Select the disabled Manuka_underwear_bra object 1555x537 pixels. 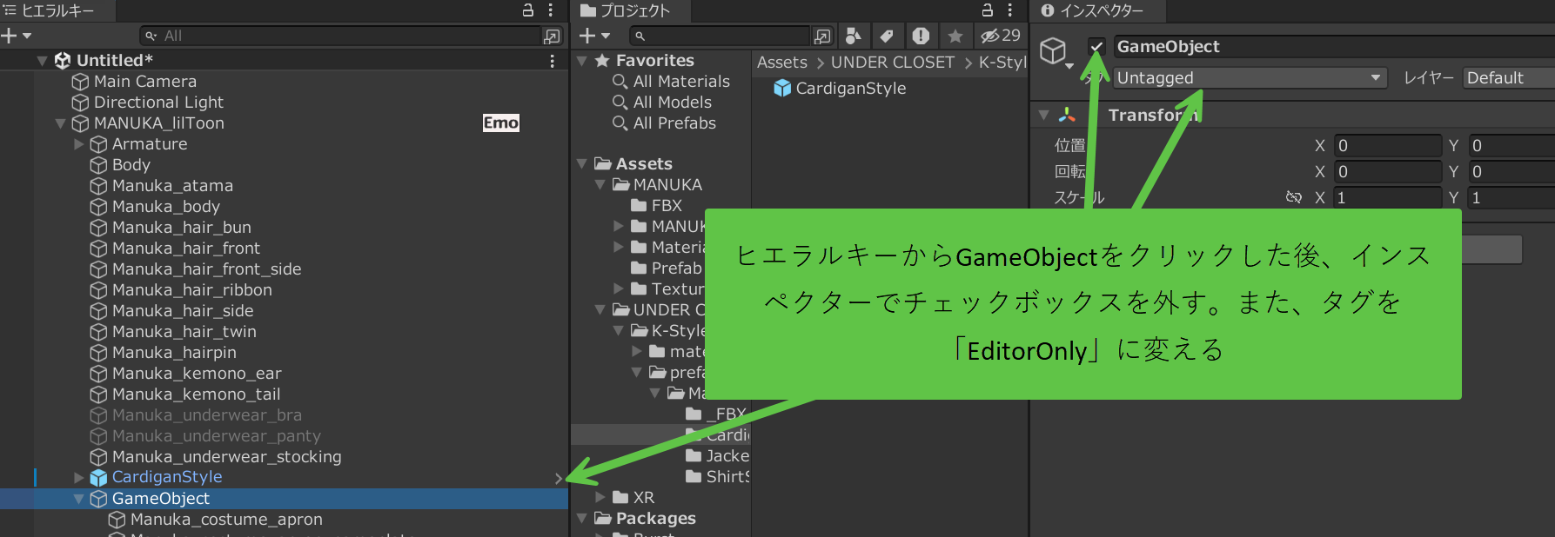pos(207,415)
